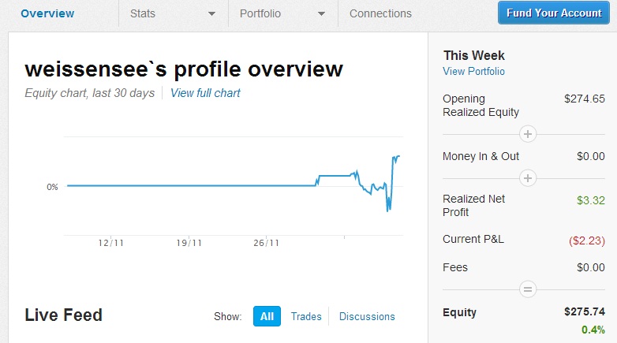Expand the dropdown arrow next to Portfolio
617x343 pixels.
pyautogui.click(x=321, y=13)
